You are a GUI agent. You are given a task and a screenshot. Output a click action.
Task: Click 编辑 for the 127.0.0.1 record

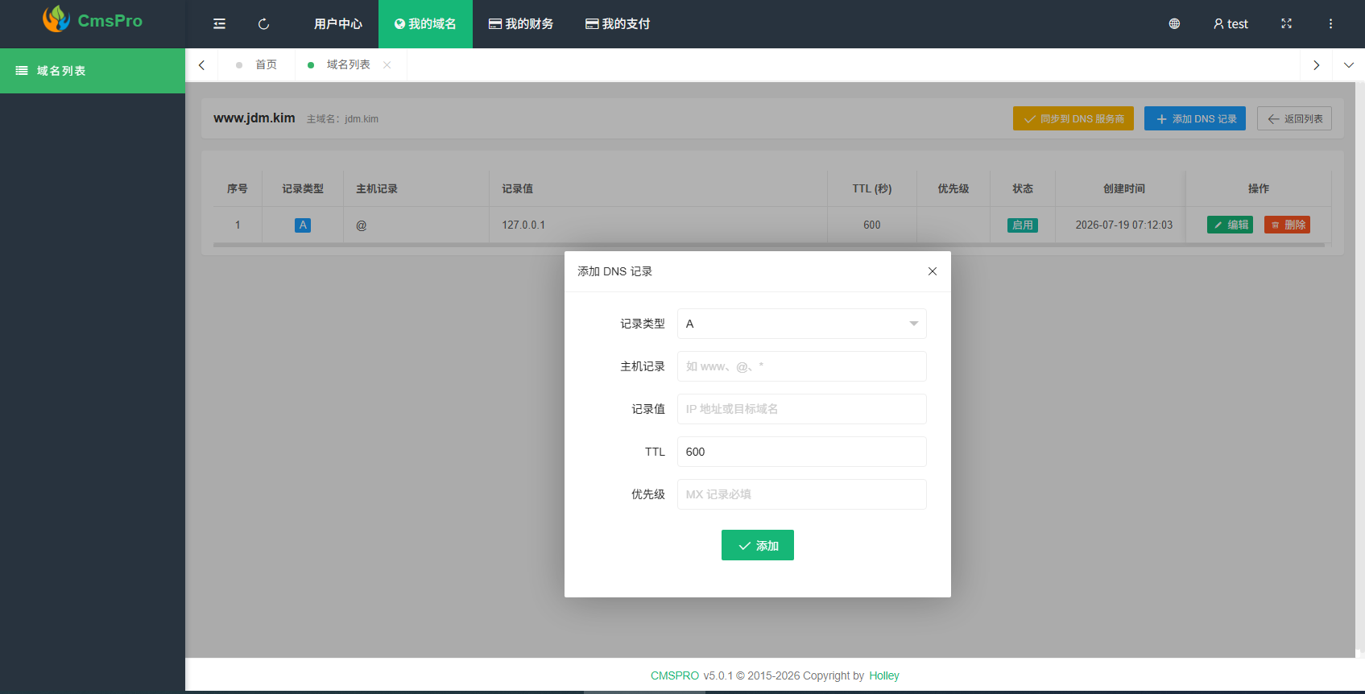coord(1230,225)
